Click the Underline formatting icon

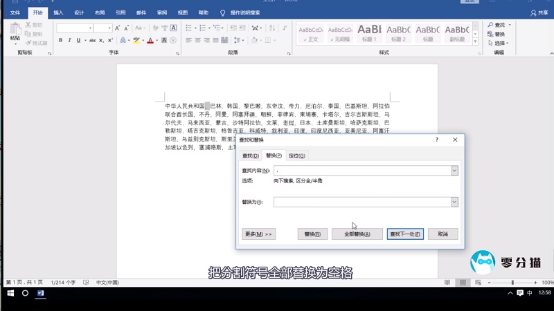(78, 41)
